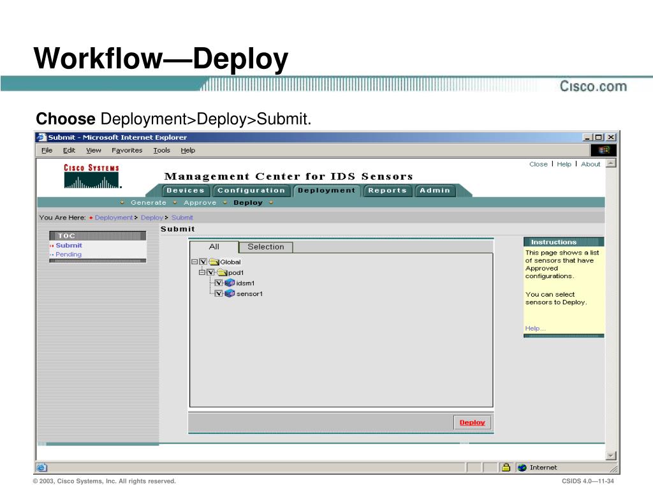
Task: Open the View menu
Action: (x=94, y=150)
